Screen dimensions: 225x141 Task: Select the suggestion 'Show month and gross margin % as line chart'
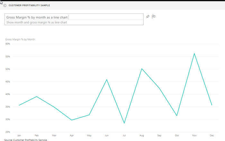37,22
